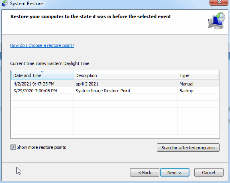
Task: Sort by the Type column header
Action: 198,75
